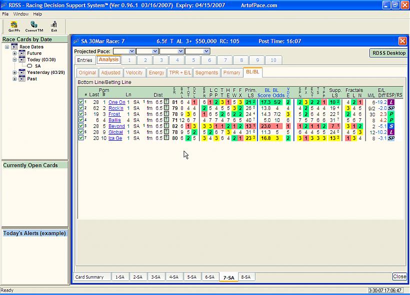
Task: Click the T surface icon in Ballis row
Action: click(x=166, y=120)
